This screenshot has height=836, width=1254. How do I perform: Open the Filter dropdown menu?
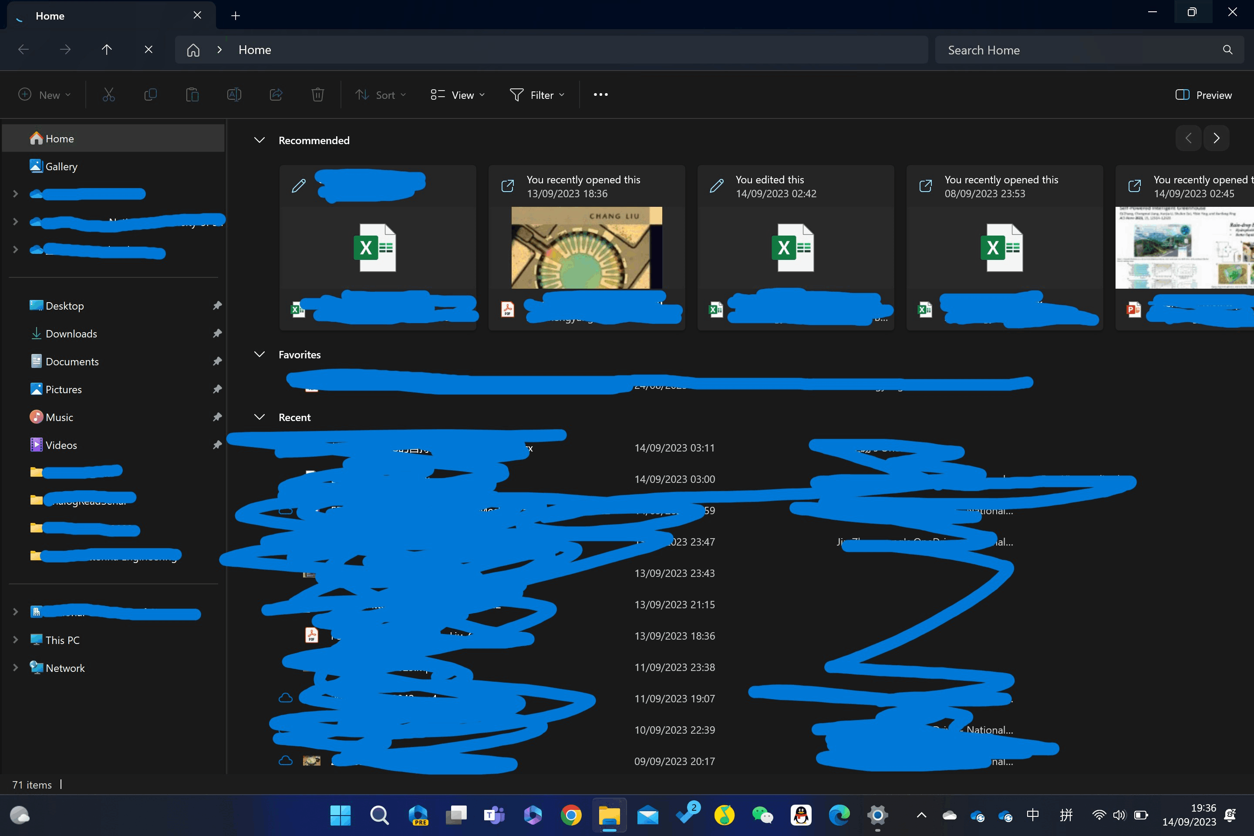click(537, 95)
